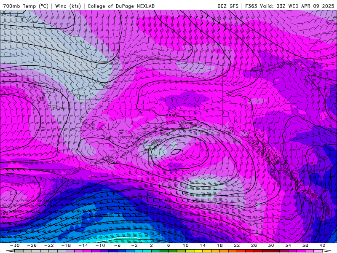Click the 38 color scale label
The width and height of the screenshot is (337, 253).
pyautogui.click(x=305, y=245)
